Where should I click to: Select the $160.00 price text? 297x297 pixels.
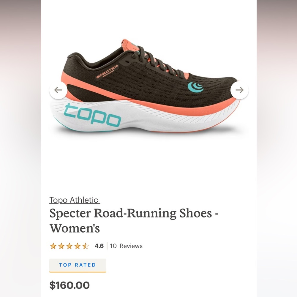69,285
